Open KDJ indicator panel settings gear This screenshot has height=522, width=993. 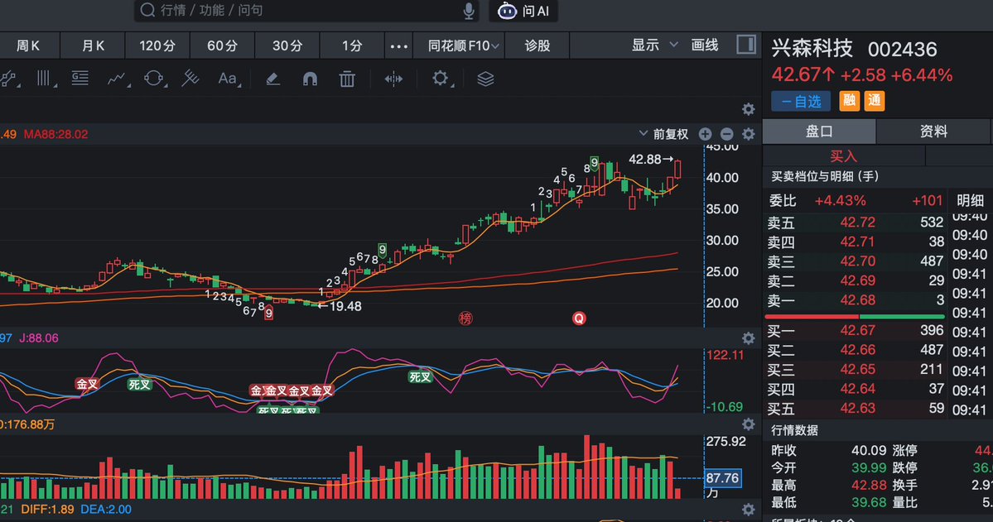point(748,338)
